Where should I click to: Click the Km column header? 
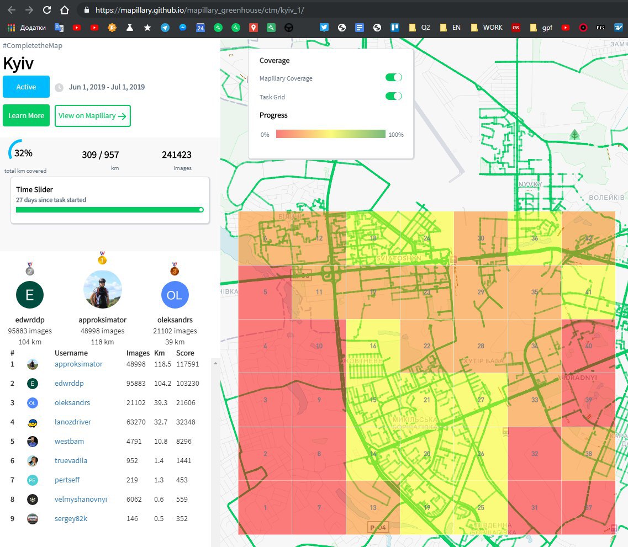(160, 353)
